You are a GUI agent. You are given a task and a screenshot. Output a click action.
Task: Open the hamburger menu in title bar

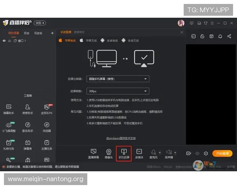tap(212, 23)
